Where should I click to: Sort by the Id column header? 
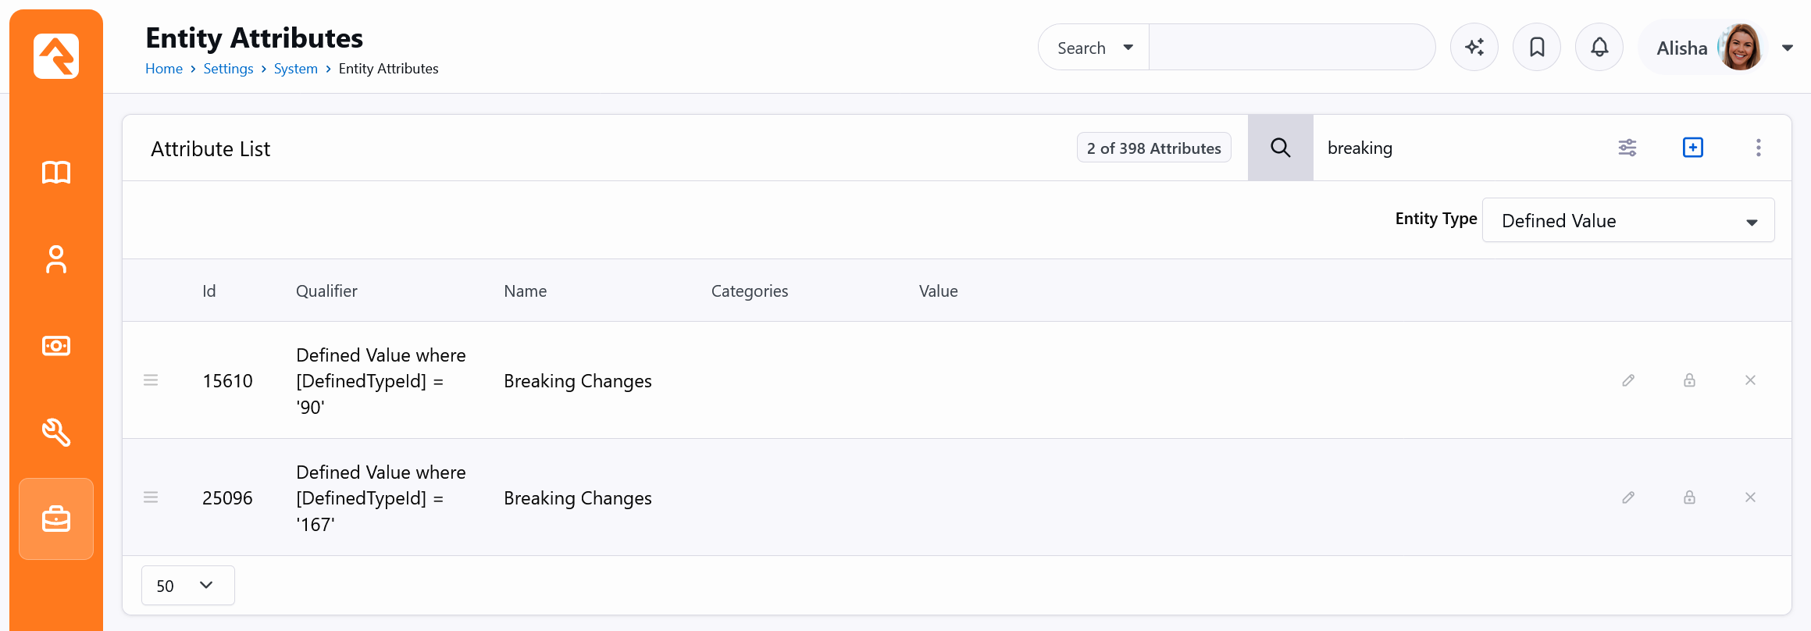pos(209,291)
